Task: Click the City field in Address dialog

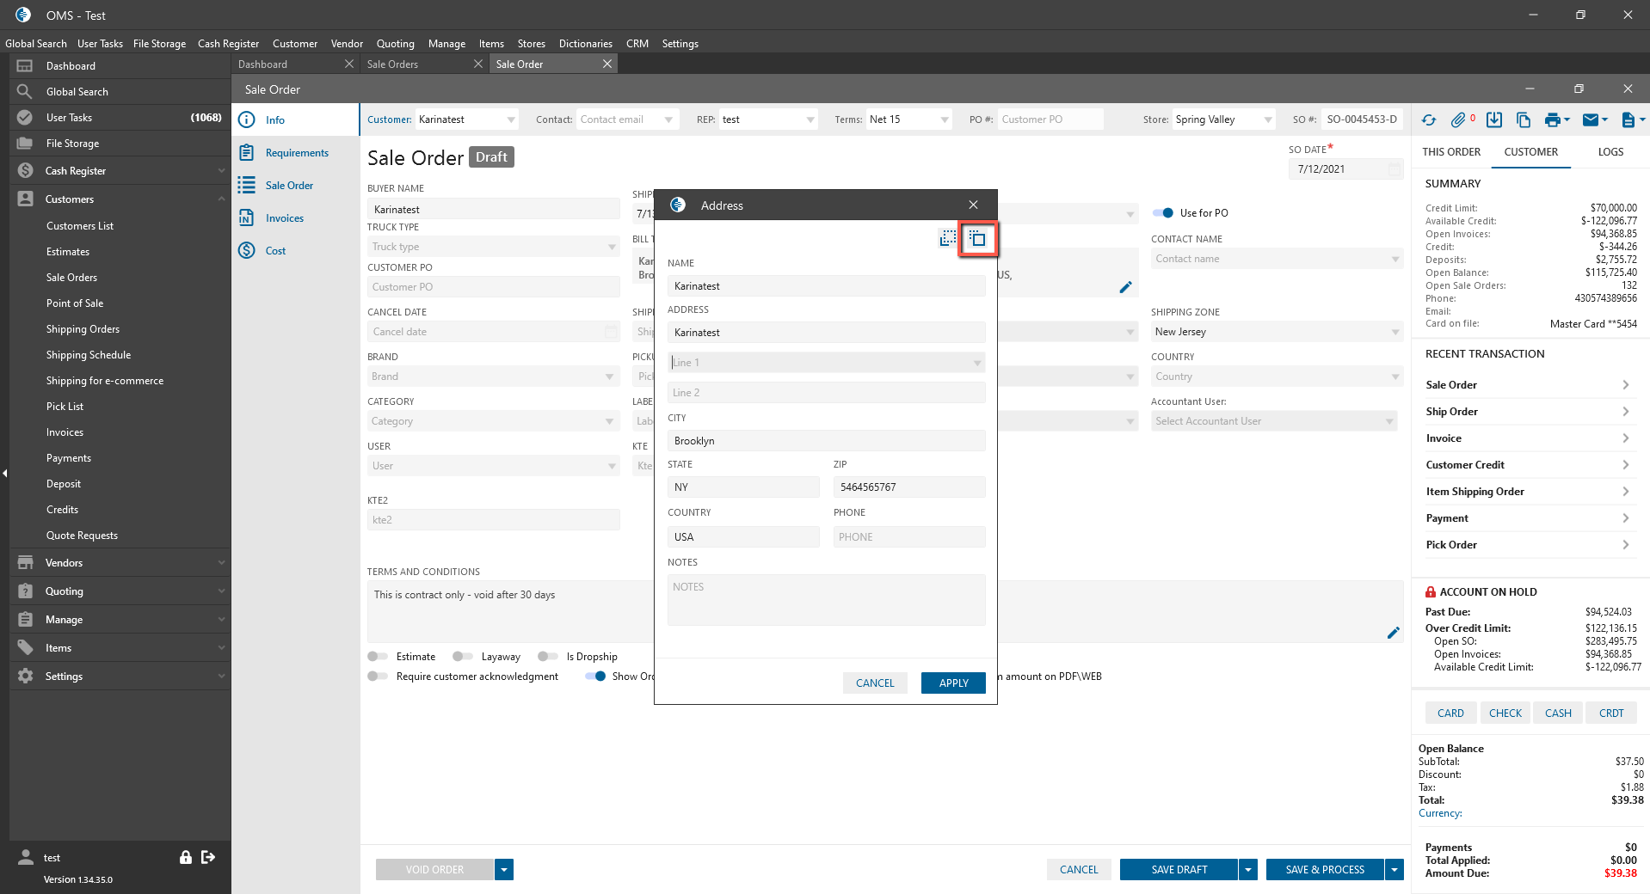Action: 826,441
